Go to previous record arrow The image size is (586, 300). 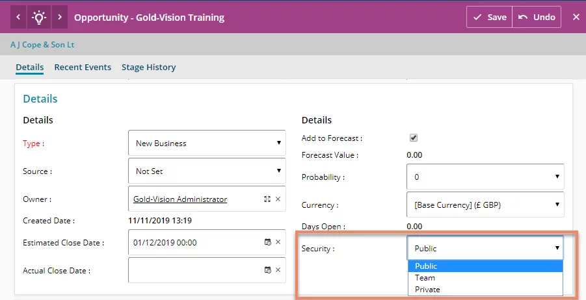pyautogui.click(x=18, y=17)
